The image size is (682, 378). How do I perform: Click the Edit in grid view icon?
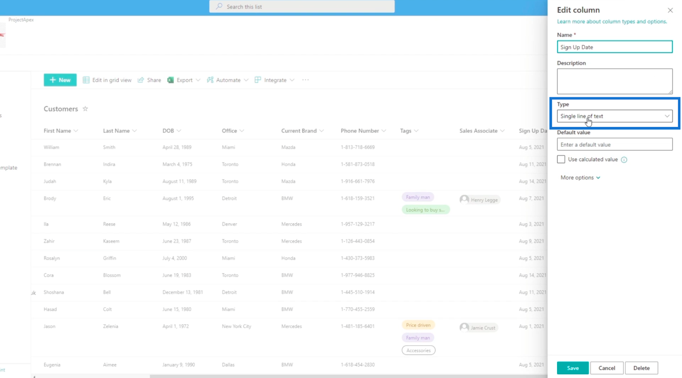click(x=86, y=80)
